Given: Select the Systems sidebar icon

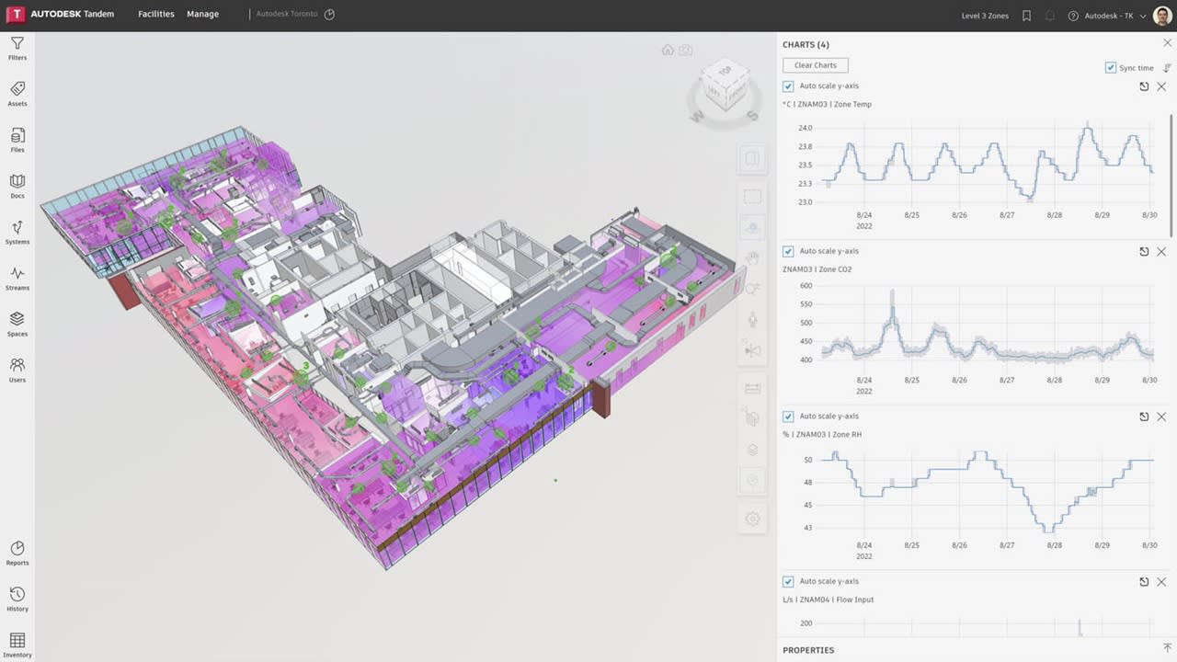Looking at the screenshot, I should 17,234.
